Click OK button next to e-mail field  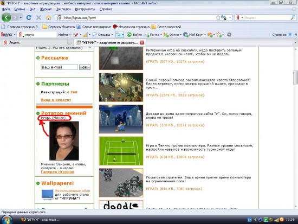tap(85, 67)
